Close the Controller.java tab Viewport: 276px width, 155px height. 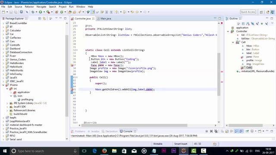coord(93,19)
